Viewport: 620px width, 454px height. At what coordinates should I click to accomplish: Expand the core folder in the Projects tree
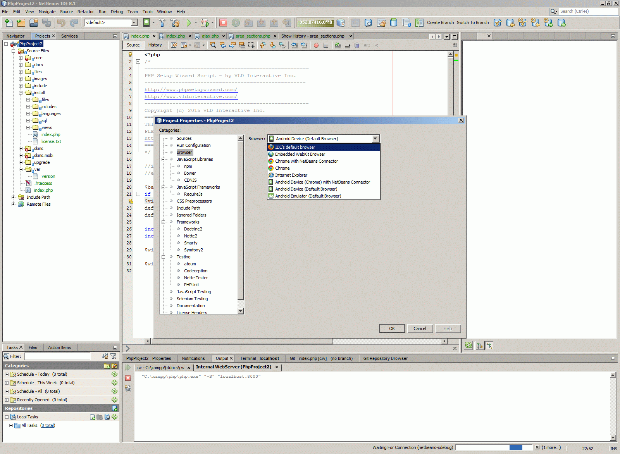click(x=21, y=58)
